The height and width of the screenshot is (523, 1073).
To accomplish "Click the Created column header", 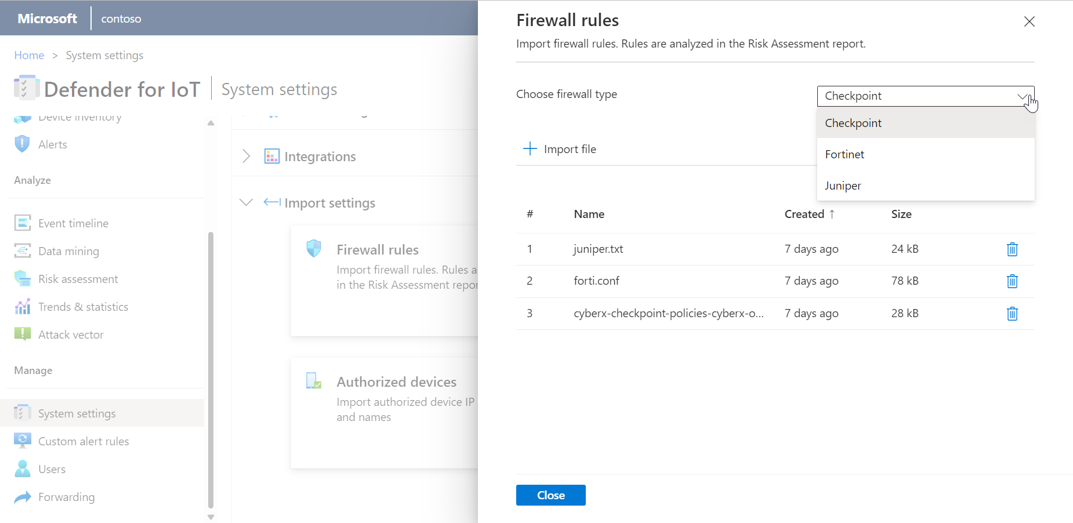I will pyautogui.click(x=804, y=214).
